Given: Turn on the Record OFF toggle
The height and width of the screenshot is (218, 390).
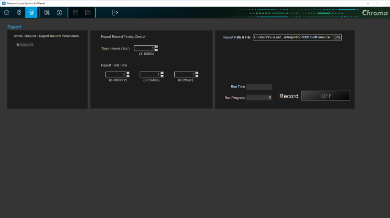Looking at the screenshot, I should pyautogui.click(x=325, y=96).
